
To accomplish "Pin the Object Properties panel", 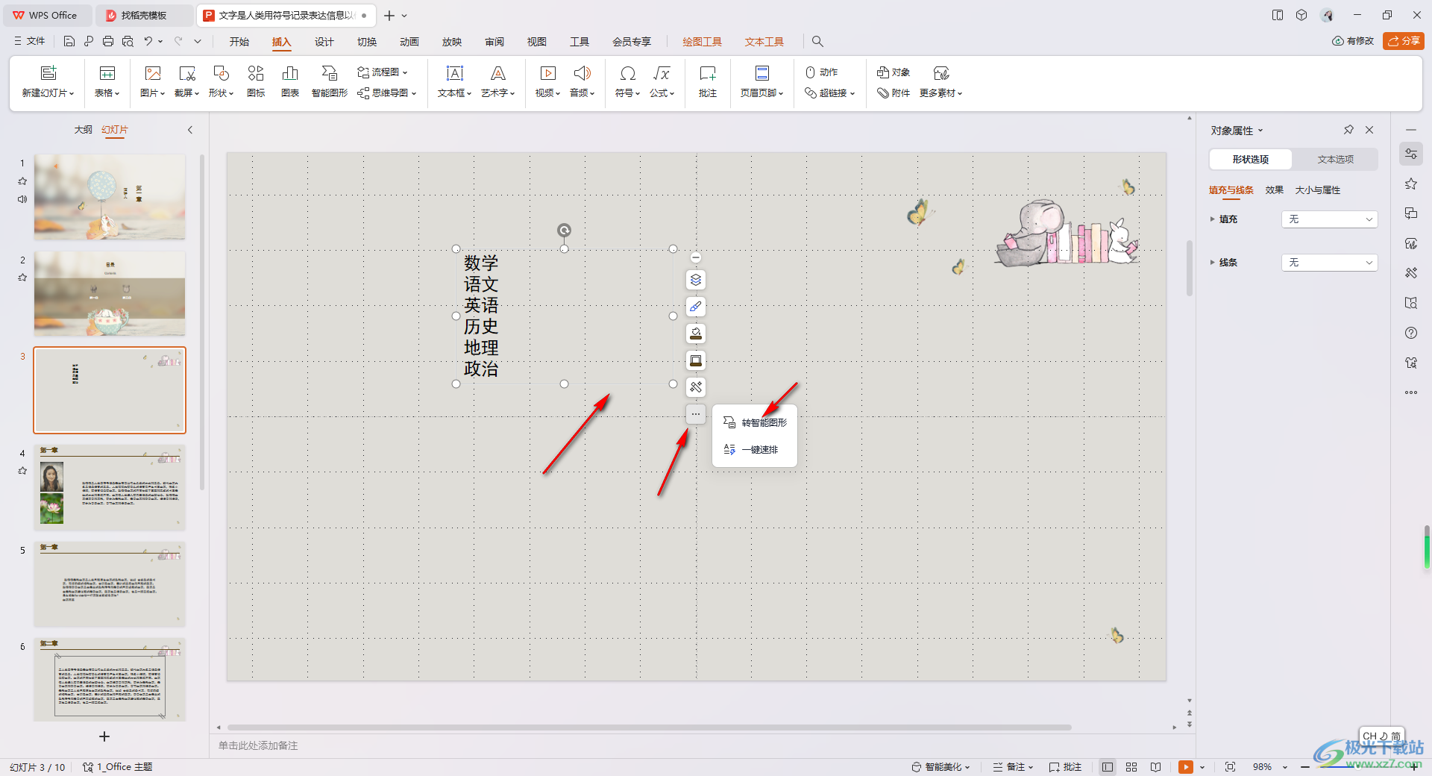I will (1348, 130).
